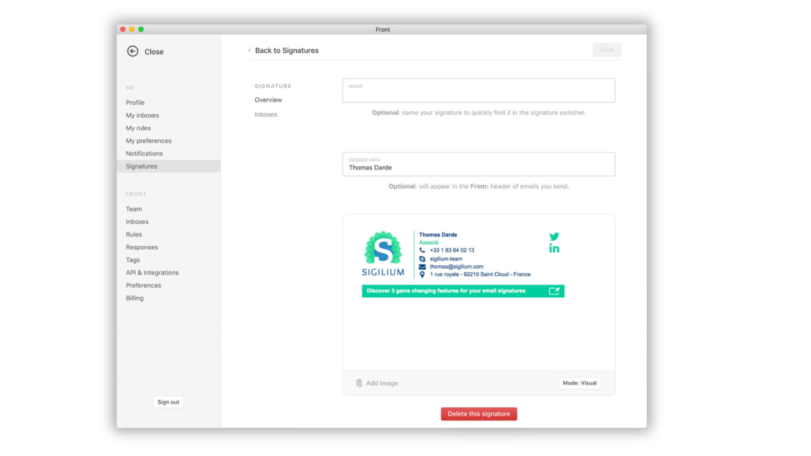Click the Sign out button
Image resolution: width=811 pixels, height=456 pixels.
(168, 402)
